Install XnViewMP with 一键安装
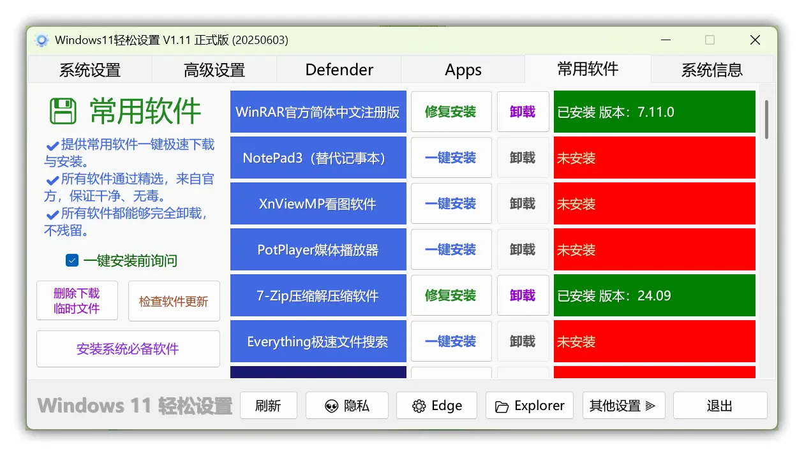Screen dimensions: 804x456 click(451, 203)
